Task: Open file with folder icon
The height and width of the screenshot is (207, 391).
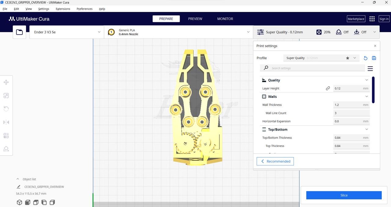Action: coord(19,32)
